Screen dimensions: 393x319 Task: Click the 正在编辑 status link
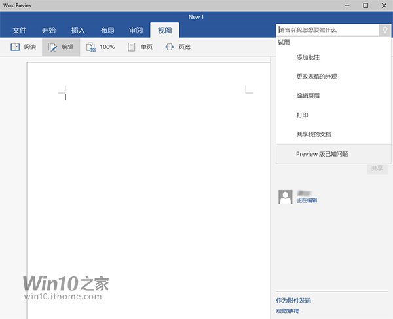307,200
